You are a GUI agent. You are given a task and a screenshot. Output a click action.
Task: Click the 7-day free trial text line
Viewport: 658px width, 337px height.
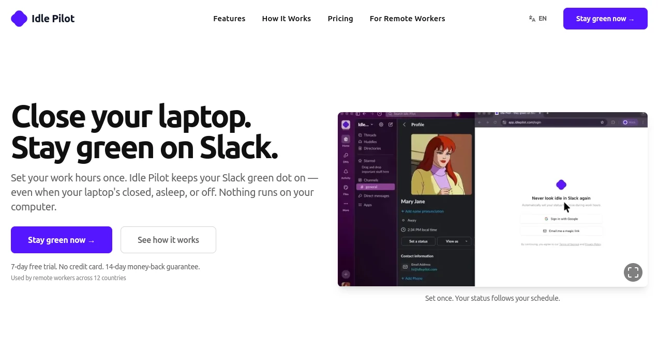106,267
